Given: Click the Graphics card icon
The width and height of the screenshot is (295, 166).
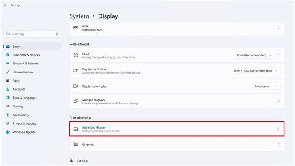Looking at the screenshot, I should point(75,145).
